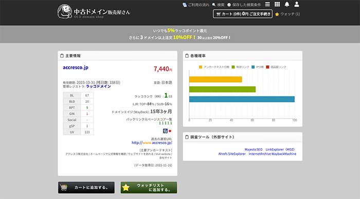The height and width of the screenshot is (199, 360).
Task: Open the 検索 search link
Action: [218, 5]
